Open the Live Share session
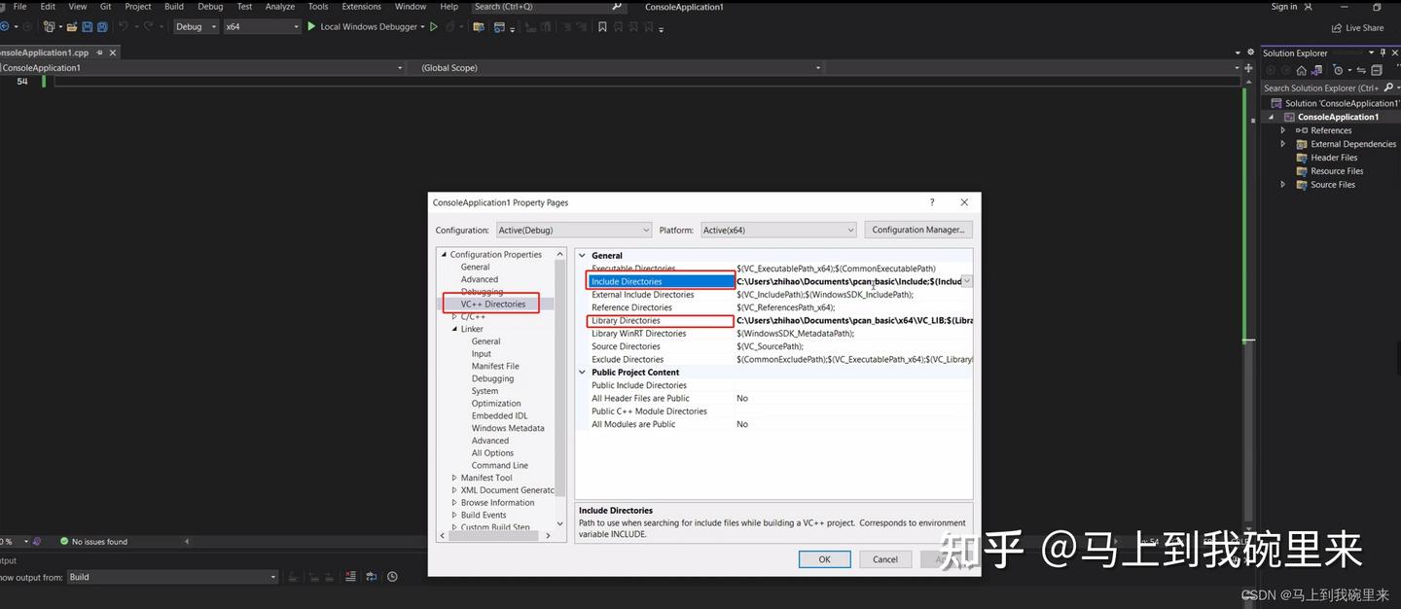The image size is (1401, 609). tap(1356, 27)
